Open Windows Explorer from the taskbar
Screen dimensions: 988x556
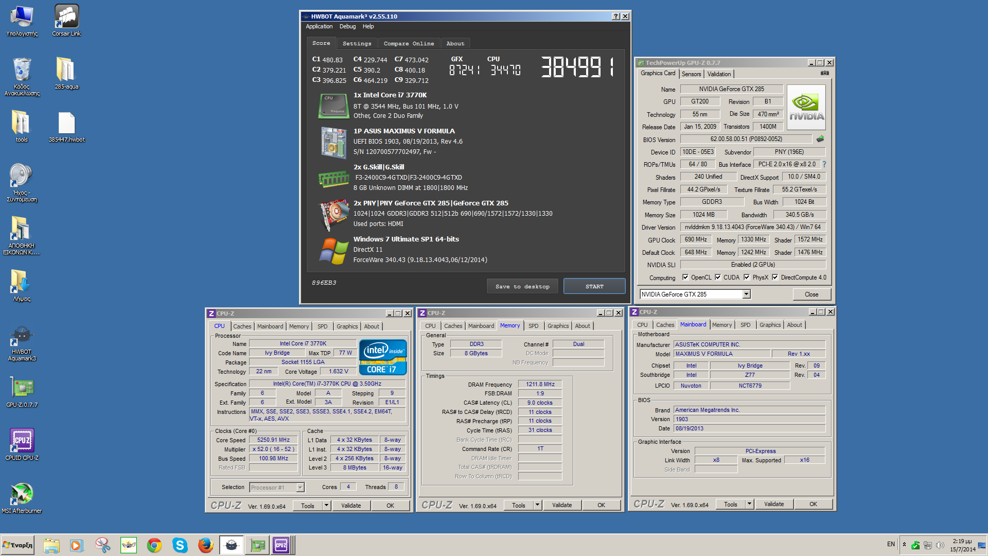(x=51, y=545)
